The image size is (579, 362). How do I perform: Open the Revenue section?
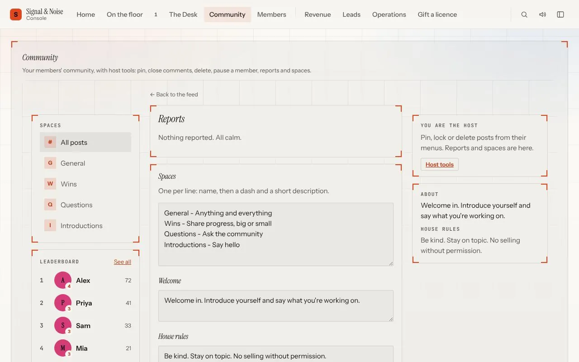[x=318, y=14]
